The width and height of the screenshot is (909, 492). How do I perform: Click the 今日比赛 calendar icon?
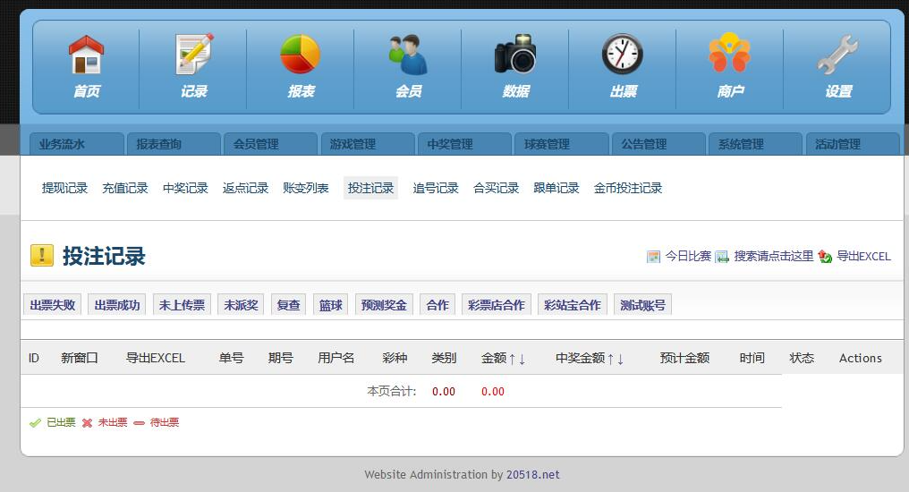point(653,257)
